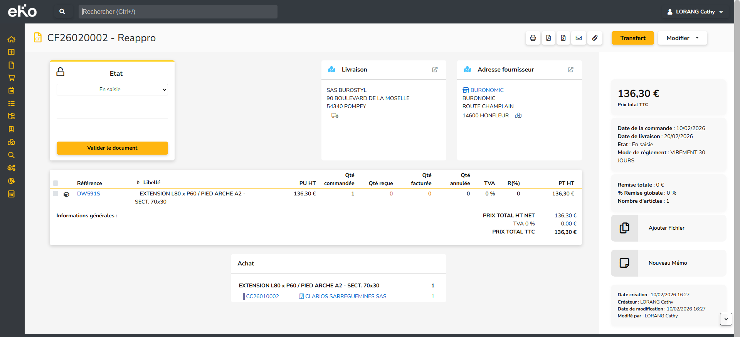Click the chevron-down button at bottom right
The image size is (740, 337).
tap(726, 319)
